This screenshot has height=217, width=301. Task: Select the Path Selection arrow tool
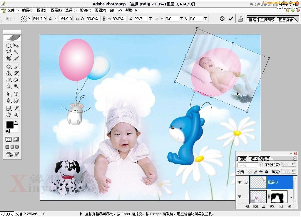click(9, 94)
